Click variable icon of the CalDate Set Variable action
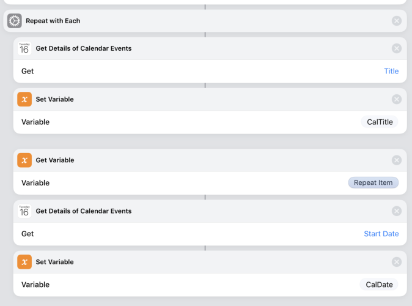Screen dimensions: 412x306 click(x=24, y=262)
